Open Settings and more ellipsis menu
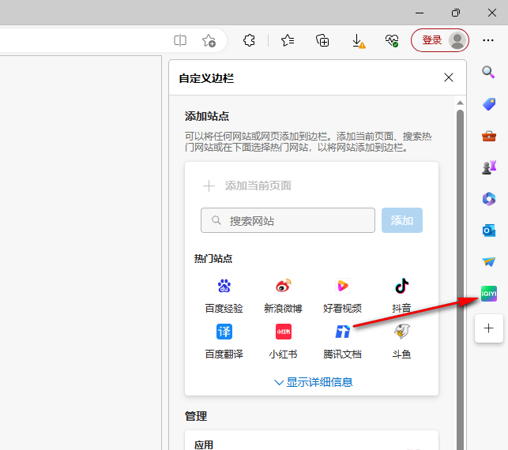Screen dimensions: 508x450 [x=488, y=40]
